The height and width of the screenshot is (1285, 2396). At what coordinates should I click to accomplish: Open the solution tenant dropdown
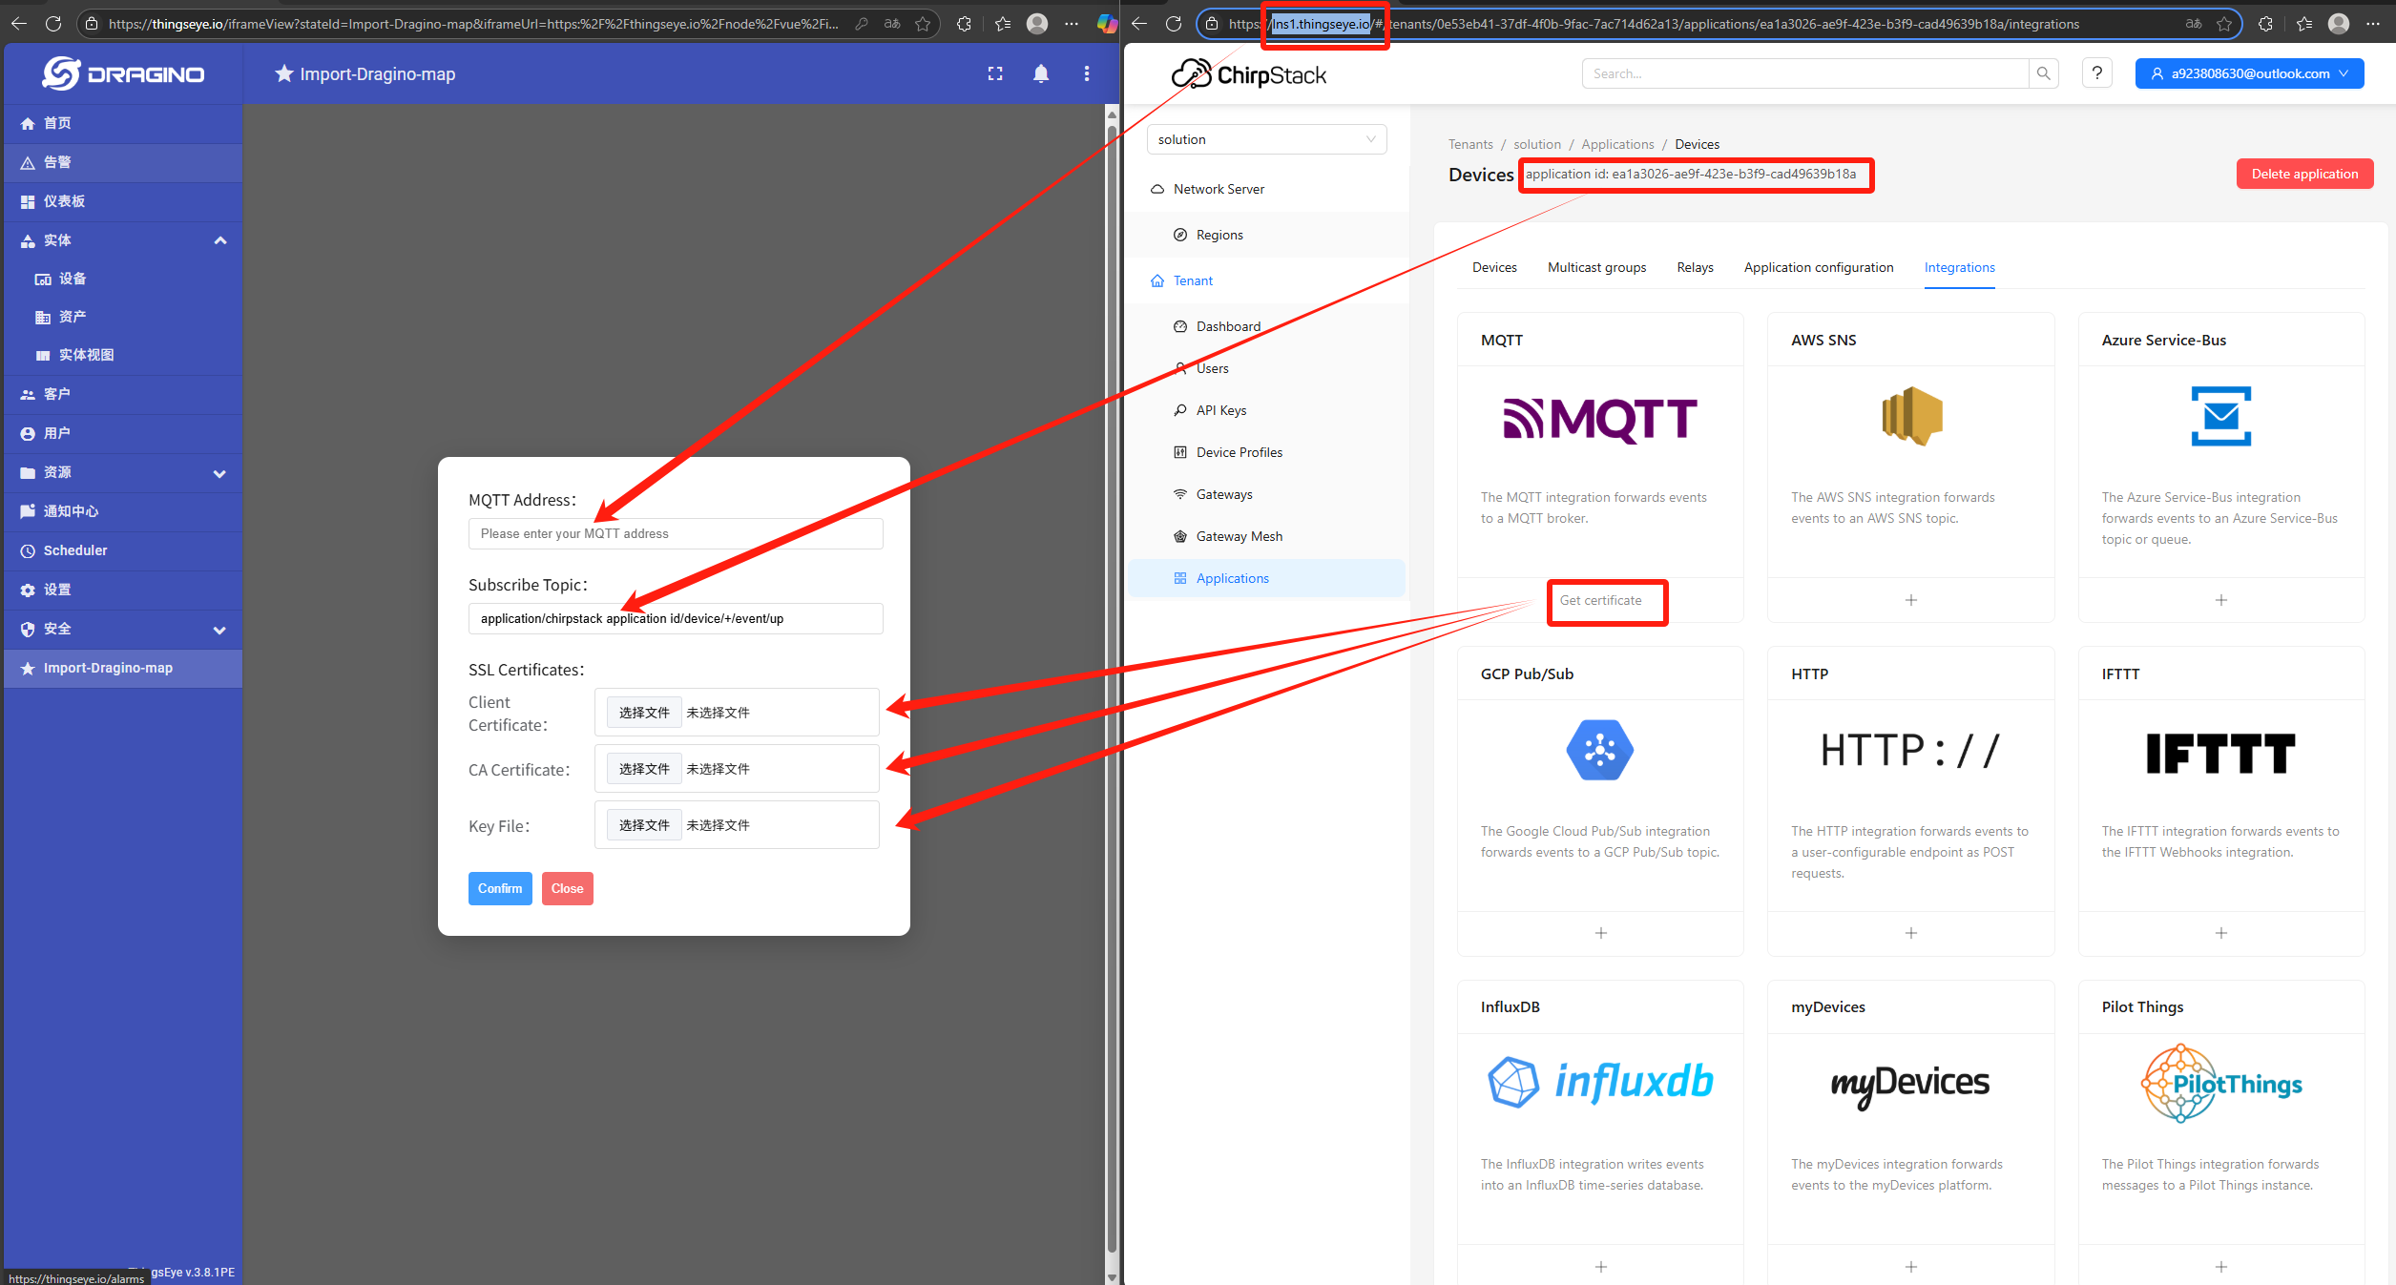[x=1266, y=139]
